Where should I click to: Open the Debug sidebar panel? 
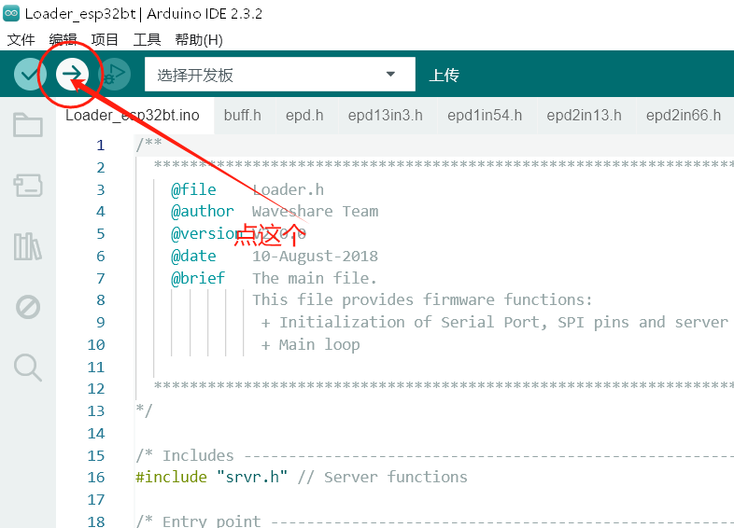coord(28,307)
